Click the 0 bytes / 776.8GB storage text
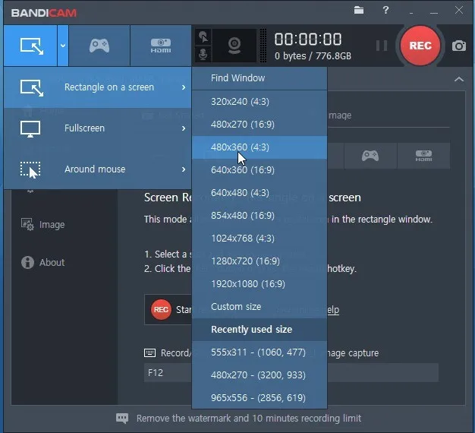This screenshot has height=433, width=475. click(x=313, y=56)
